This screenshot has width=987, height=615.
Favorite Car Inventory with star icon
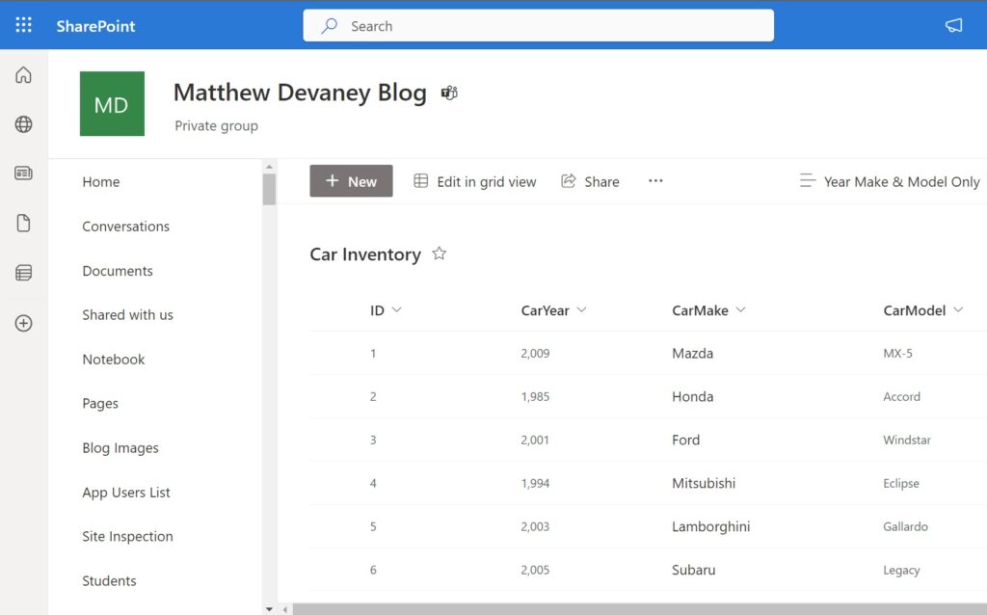(x=440, y=254)
